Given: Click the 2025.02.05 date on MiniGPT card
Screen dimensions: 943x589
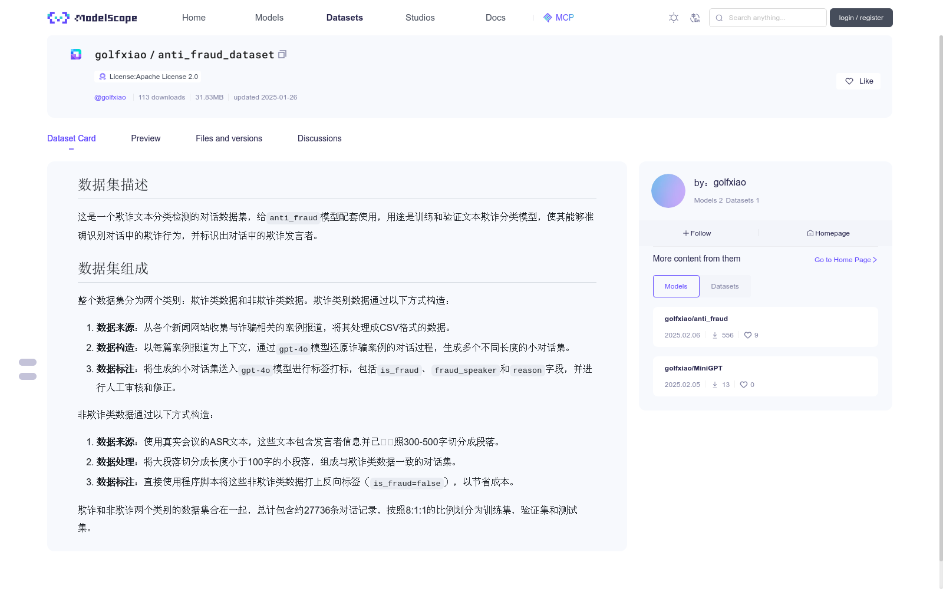Looking at the screenshot, I should click(682, 385).
